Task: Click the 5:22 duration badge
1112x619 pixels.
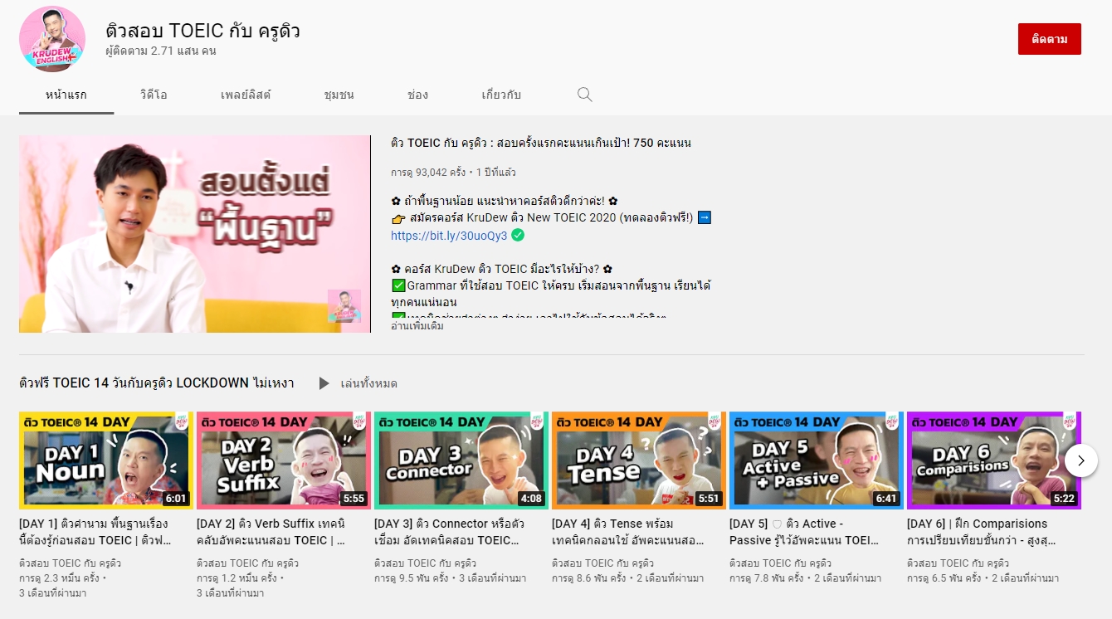Action: click(1064, 499)
